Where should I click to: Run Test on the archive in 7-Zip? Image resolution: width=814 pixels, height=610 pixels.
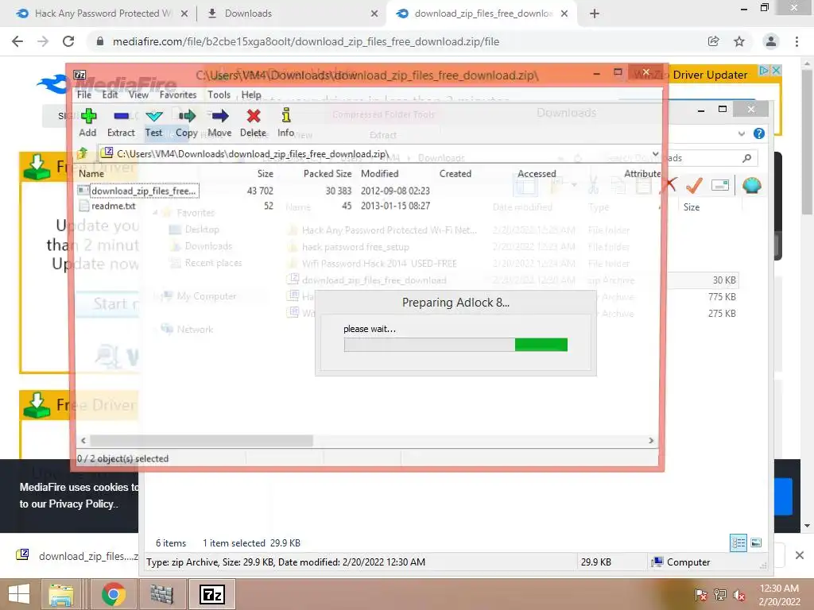(x=153, y=122)
